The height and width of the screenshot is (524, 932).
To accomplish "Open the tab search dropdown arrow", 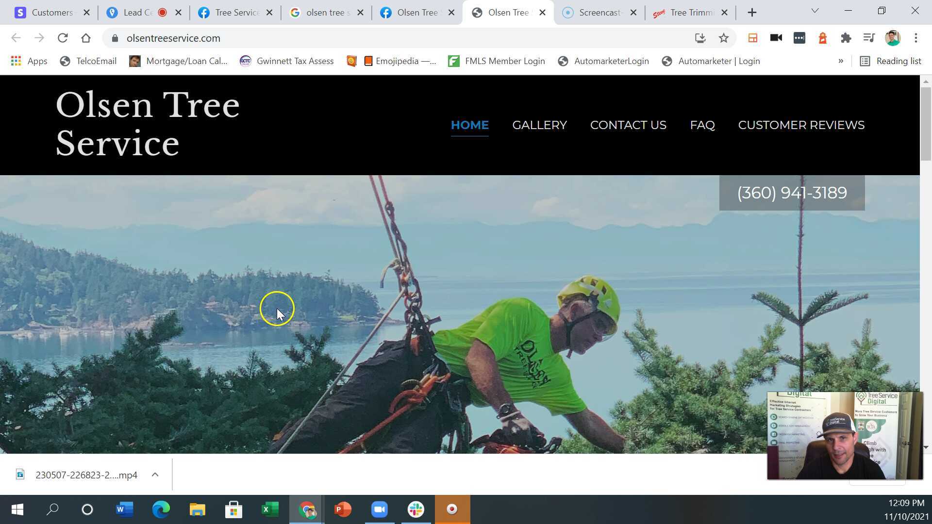I will click(815, 11).
